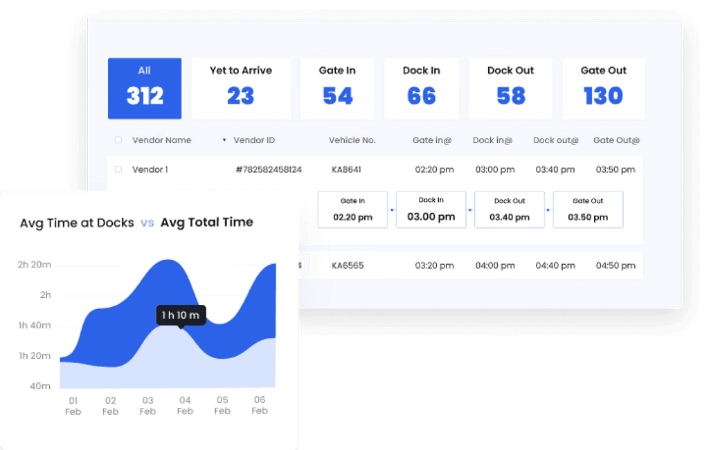Click the 03:20 pm gate in cell
709x450 pixels.
tap(434, 265)
